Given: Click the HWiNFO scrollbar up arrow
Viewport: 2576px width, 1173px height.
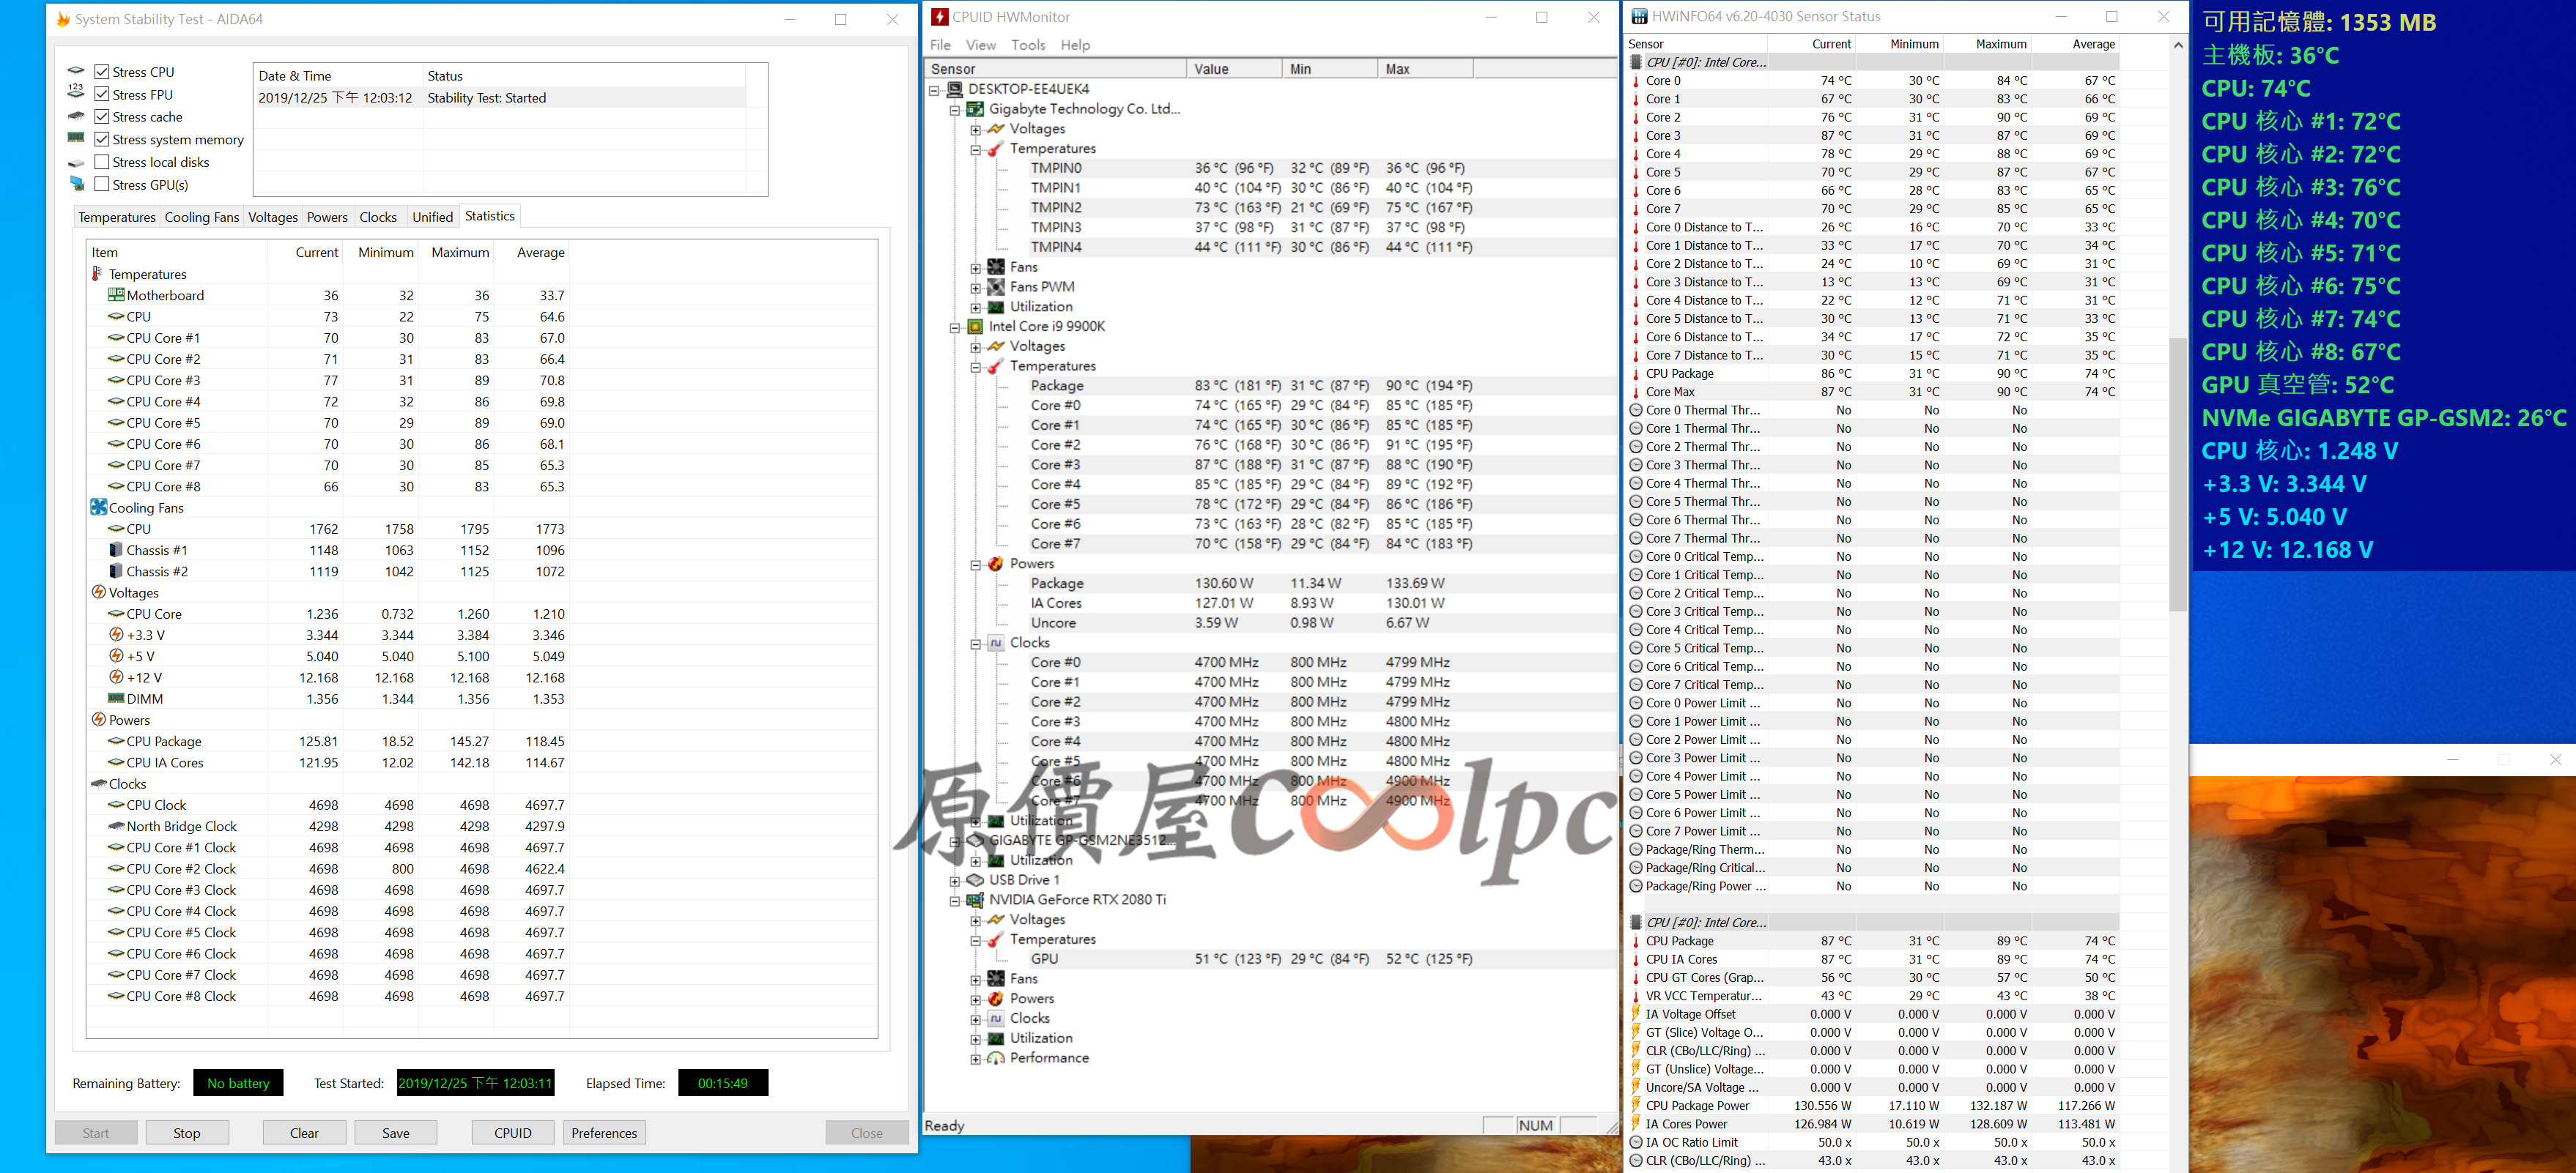Looking at the screenshot, I should click(2178, 45).
